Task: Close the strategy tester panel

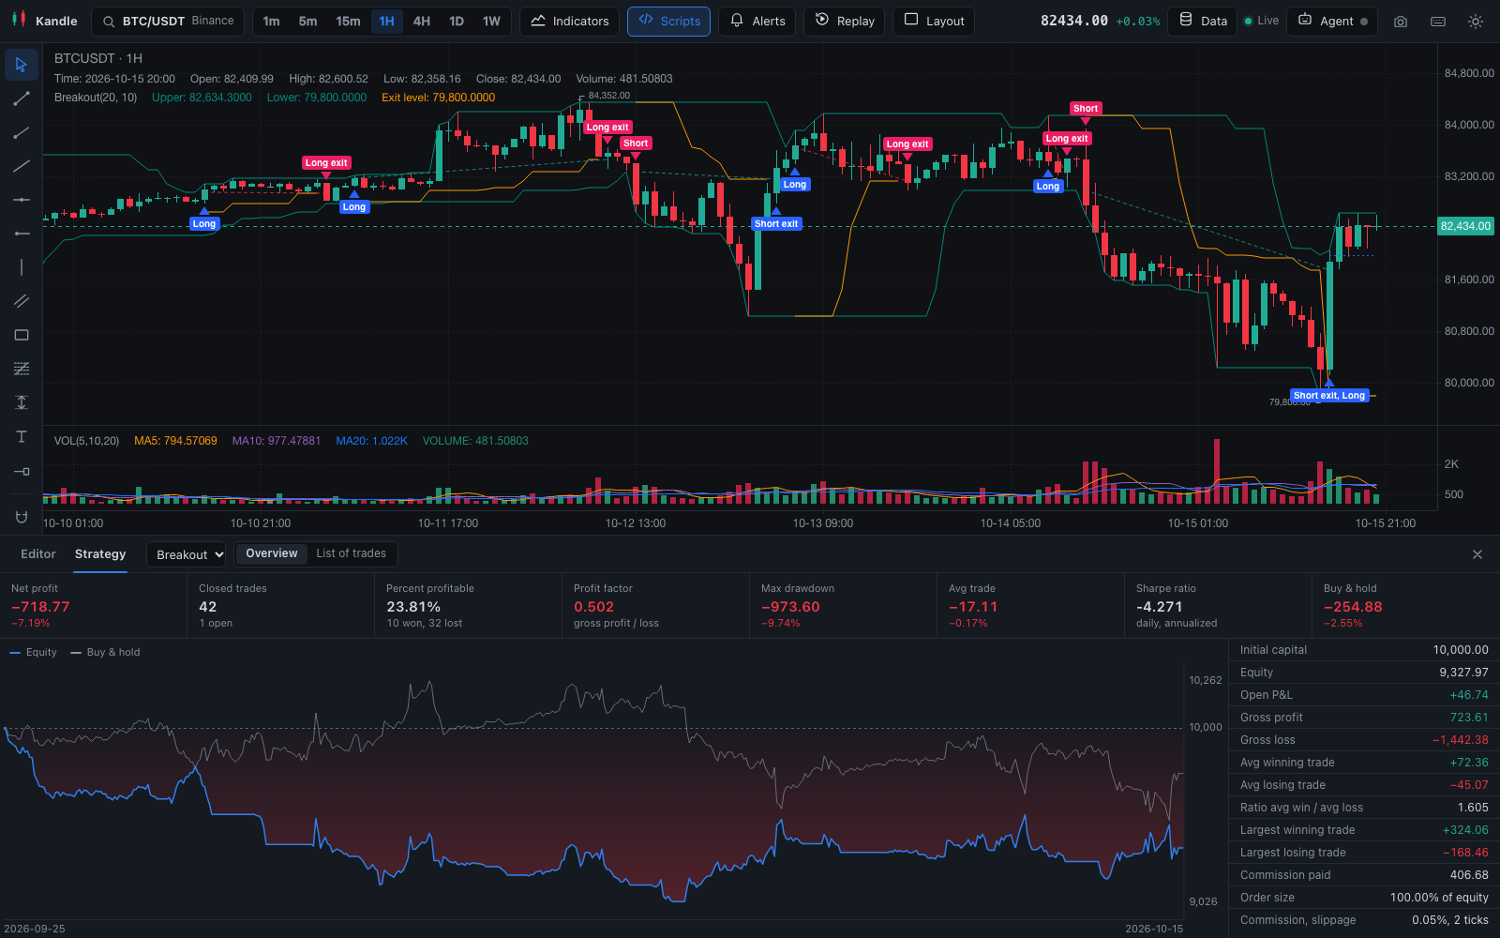Action: click(1477, 554)
